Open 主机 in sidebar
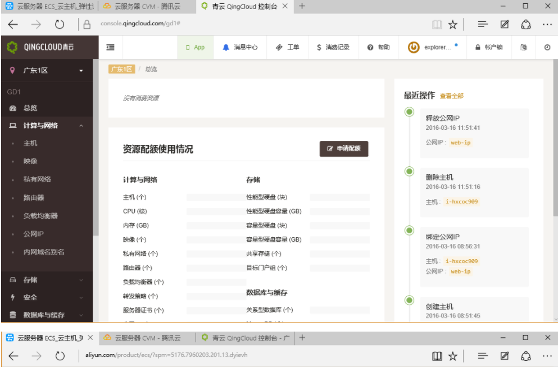The image size is (558, 367). 30,143
